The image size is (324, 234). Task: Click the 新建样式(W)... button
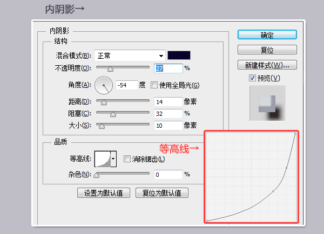click(x=267, y=65)
